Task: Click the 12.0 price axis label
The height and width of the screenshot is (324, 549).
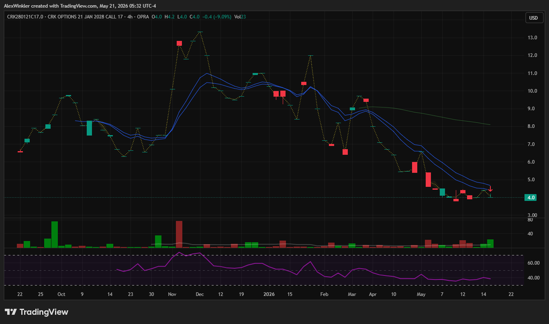Action: (x=533, y=55)
